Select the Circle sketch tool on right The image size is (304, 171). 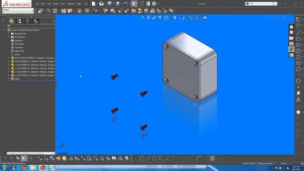tap(298, 51)
